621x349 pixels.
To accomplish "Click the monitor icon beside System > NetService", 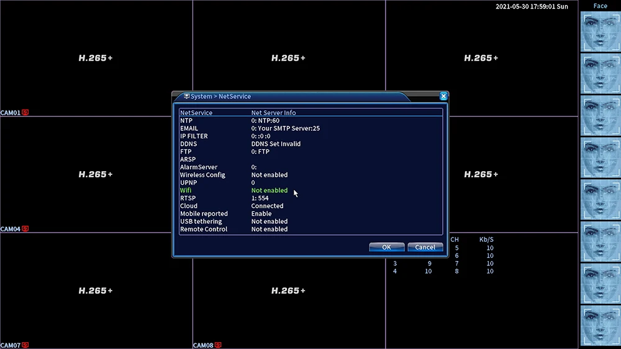I will click(x=186, y=96).
